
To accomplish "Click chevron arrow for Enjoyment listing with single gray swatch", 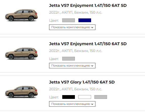I will 92,66.
